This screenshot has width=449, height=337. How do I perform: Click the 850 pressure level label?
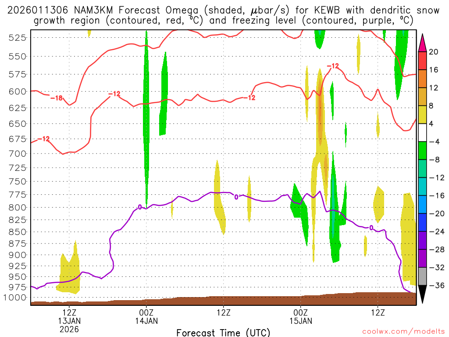(17, 232)
